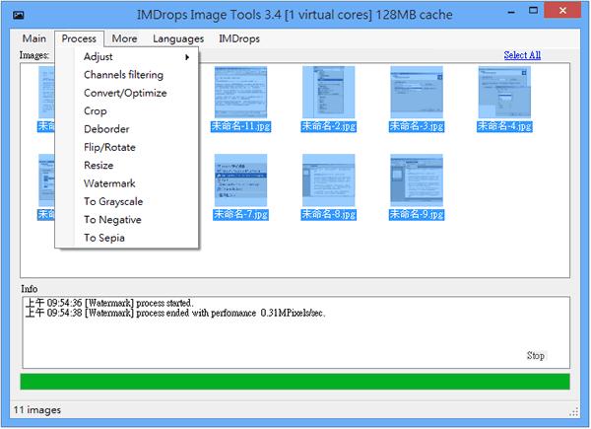
Task: Apply To Sepia option
Action: point(127,238)
